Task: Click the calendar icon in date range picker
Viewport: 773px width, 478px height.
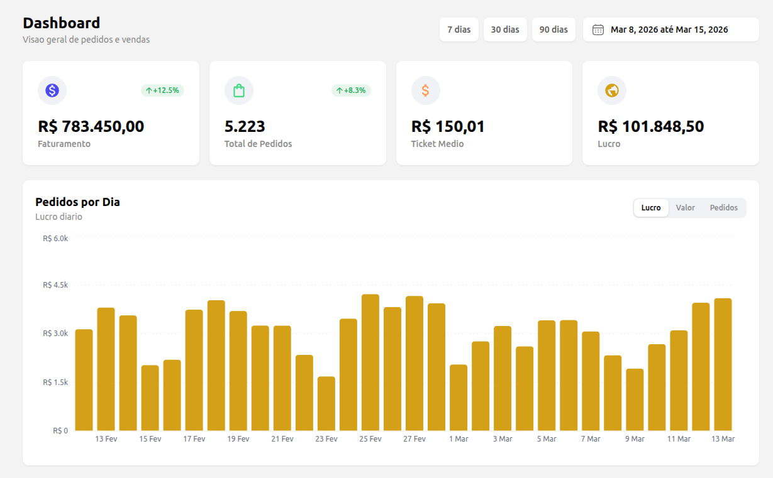Action: (598, 30)
